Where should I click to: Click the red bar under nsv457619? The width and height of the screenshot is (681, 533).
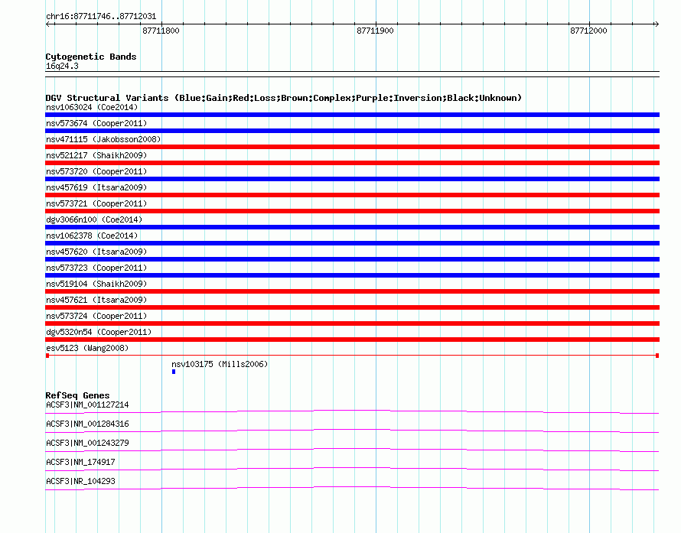coord(352,195)
